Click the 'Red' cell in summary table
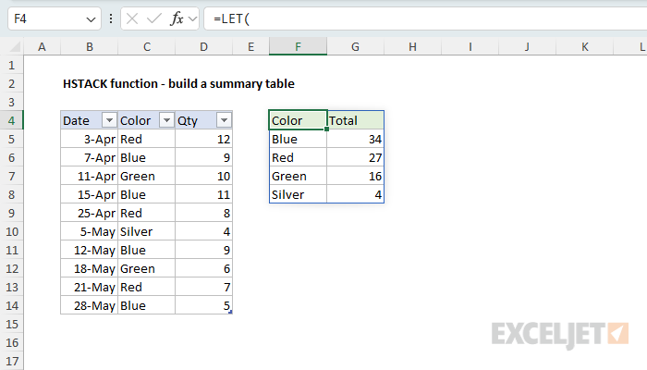 [x=298, y=158]
